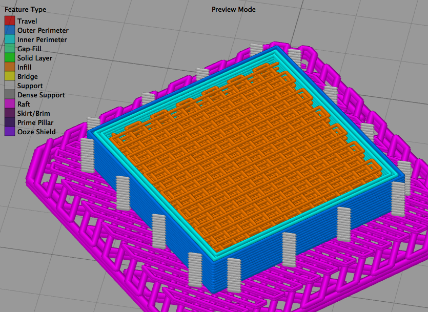Click the red Travel color swatch
Screen dimensions: 428x312
click(x=10, y=20)
